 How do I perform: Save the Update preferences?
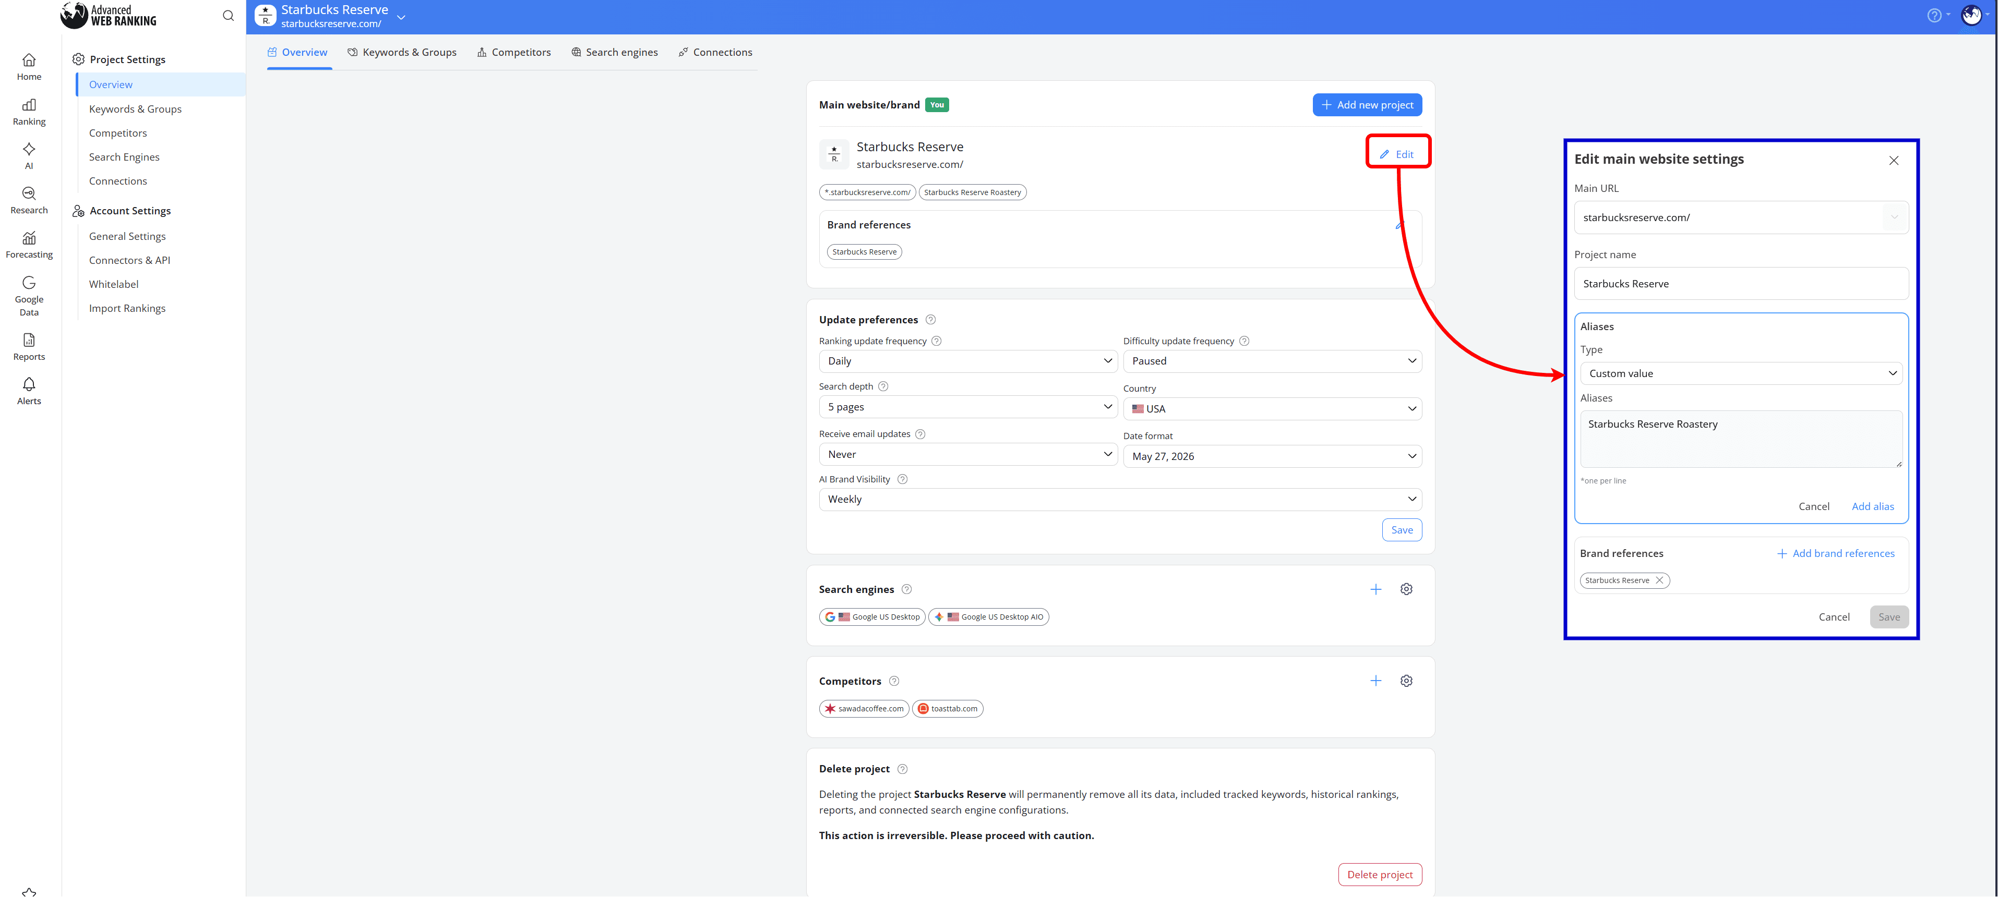point(1402,530)
